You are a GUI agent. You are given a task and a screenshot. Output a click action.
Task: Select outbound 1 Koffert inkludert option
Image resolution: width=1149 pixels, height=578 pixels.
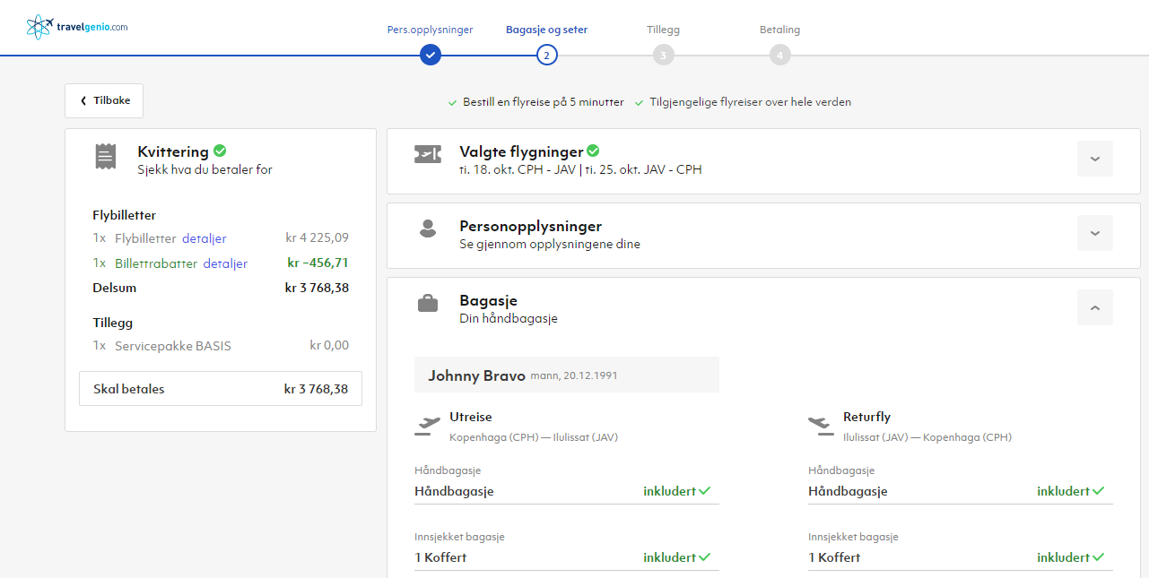coord(567,557)
